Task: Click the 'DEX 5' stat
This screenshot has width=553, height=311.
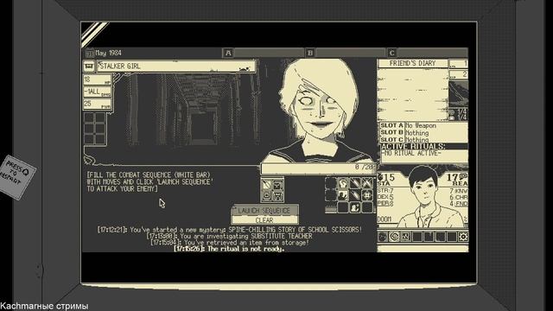Action: (x=385, y=197)
